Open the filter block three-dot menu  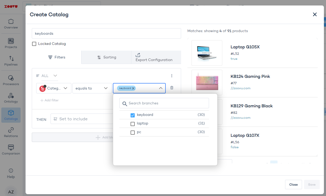tap(172, 76)
